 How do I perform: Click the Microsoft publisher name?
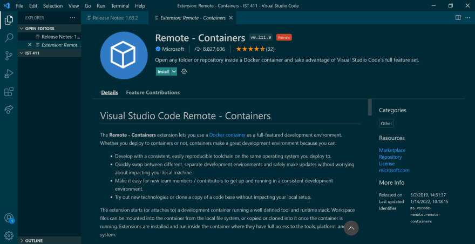pyautogui.click(x=173, y=49)
